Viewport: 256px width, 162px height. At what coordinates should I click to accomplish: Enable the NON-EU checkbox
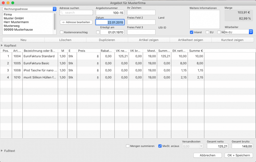click(219, 32)
